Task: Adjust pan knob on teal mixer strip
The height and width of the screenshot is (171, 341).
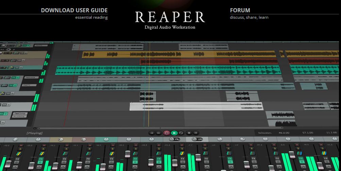Action: tap(106, 139)
